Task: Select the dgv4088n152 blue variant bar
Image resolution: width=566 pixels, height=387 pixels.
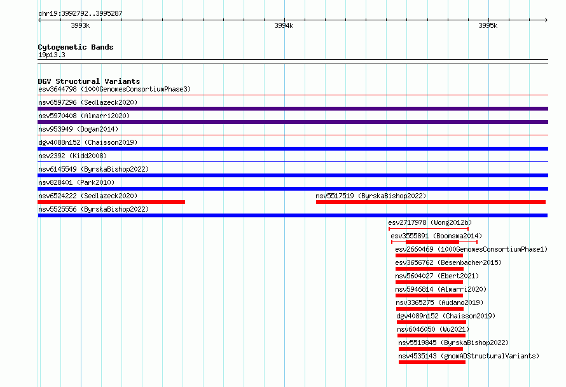Action: (x=293, y=149)
